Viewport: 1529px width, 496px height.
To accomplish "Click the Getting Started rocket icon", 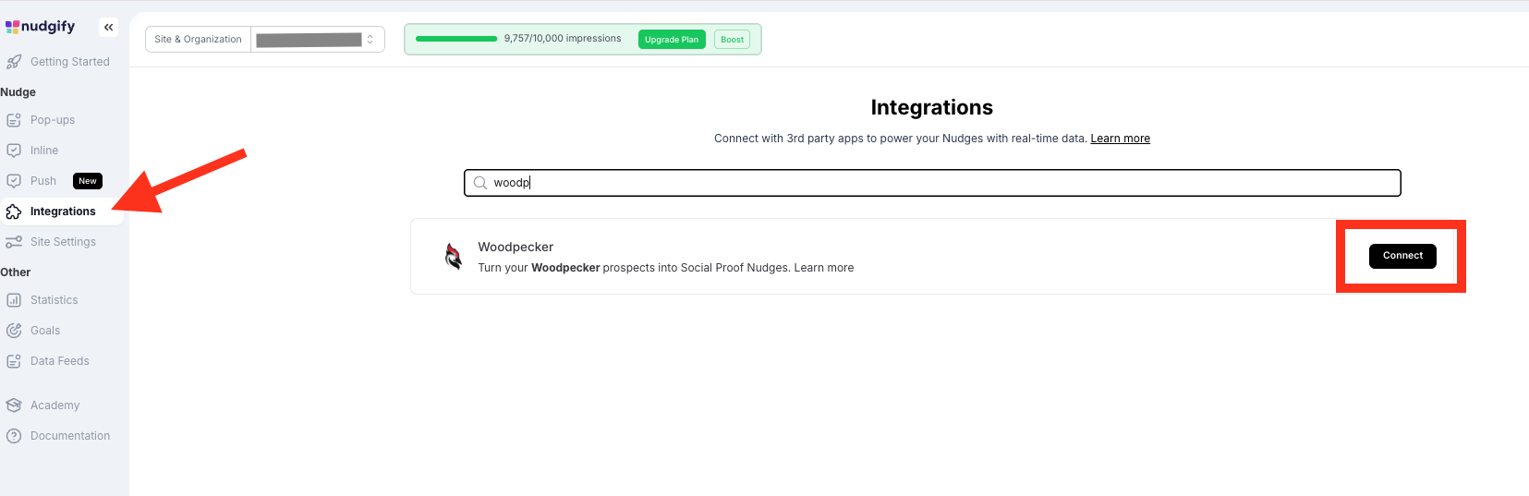I will click(x=14, y=62).
